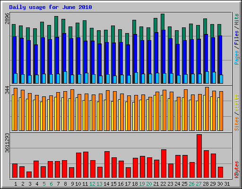The width and height of the screenshot is (242, 189).
Task: Click day label 21 on the x-axis
Action: (156, 184)
